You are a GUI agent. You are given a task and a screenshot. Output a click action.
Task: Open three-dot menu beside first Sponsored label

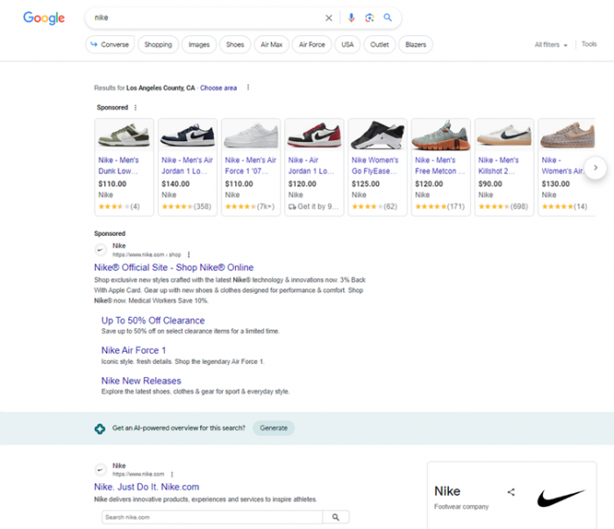(x=135, y=107)
